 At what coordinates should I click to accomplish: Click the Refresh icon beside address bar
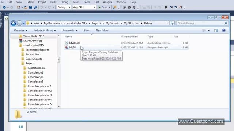pos(172,23)
